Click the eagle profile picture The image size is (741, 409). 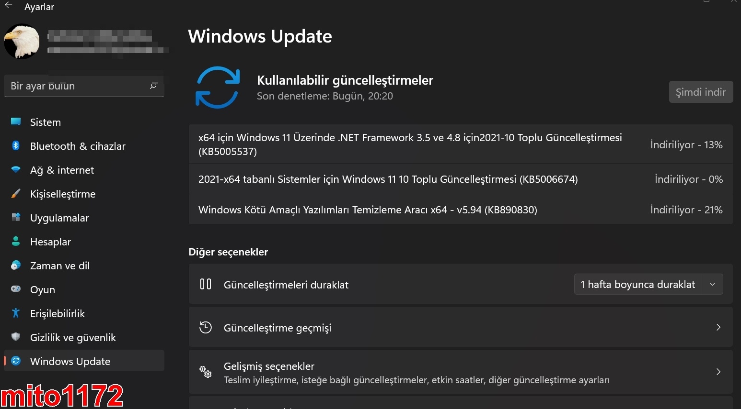click(x=22, y=42)
